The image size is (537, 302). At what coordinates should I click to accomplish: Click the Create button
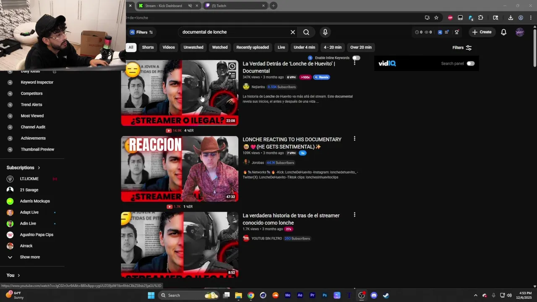tap(482, 32)
